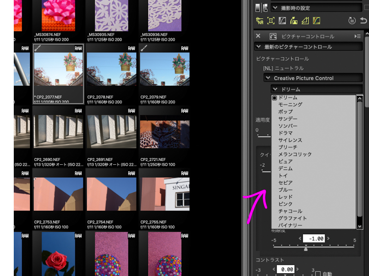Choose メランコリック picture control
Image resolution: width=369 pixels, height=276 pixels.
(314, 154)
